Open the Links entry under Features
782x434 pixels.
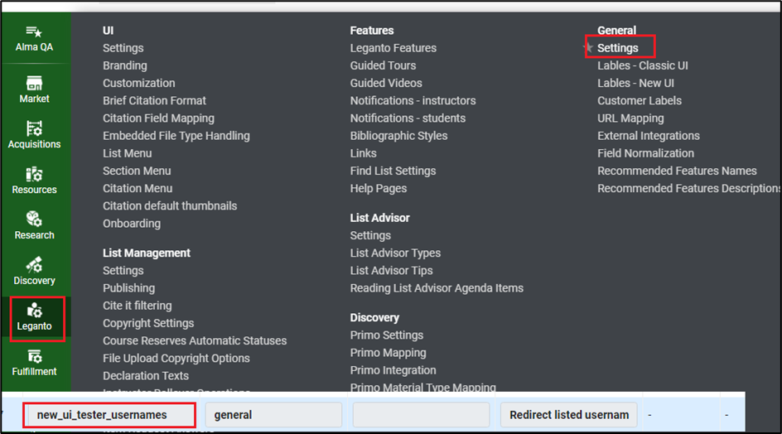coord(363,153)
